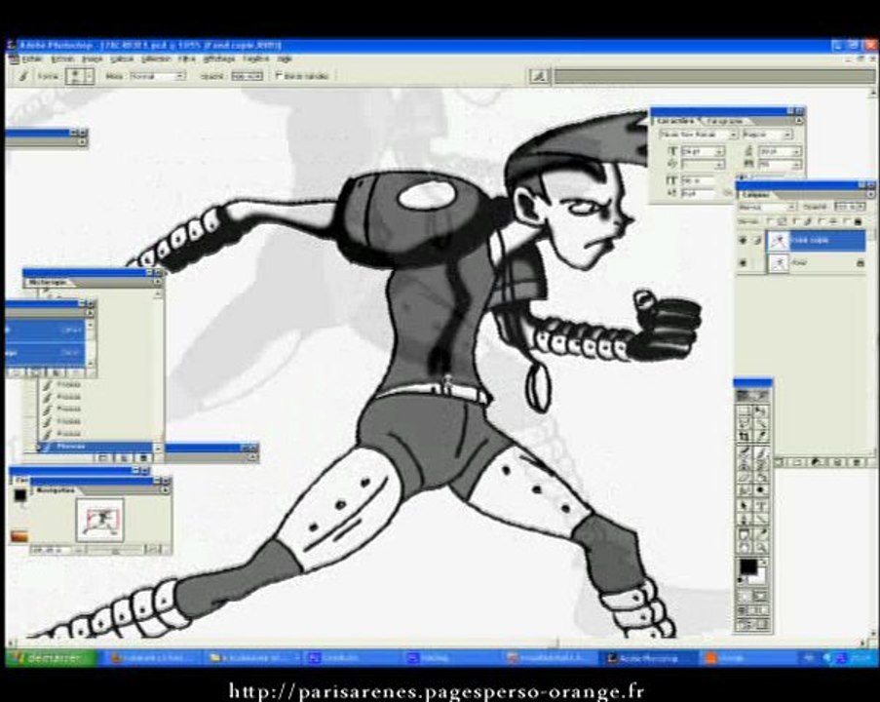Open the Forme brush picker arrow
The width and height of the screenshot is (880, 702).
point(89,76)
